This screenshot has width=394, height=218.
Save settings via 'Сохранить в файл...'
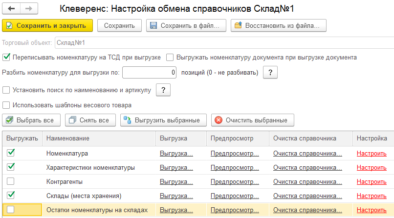pos(186,25)
